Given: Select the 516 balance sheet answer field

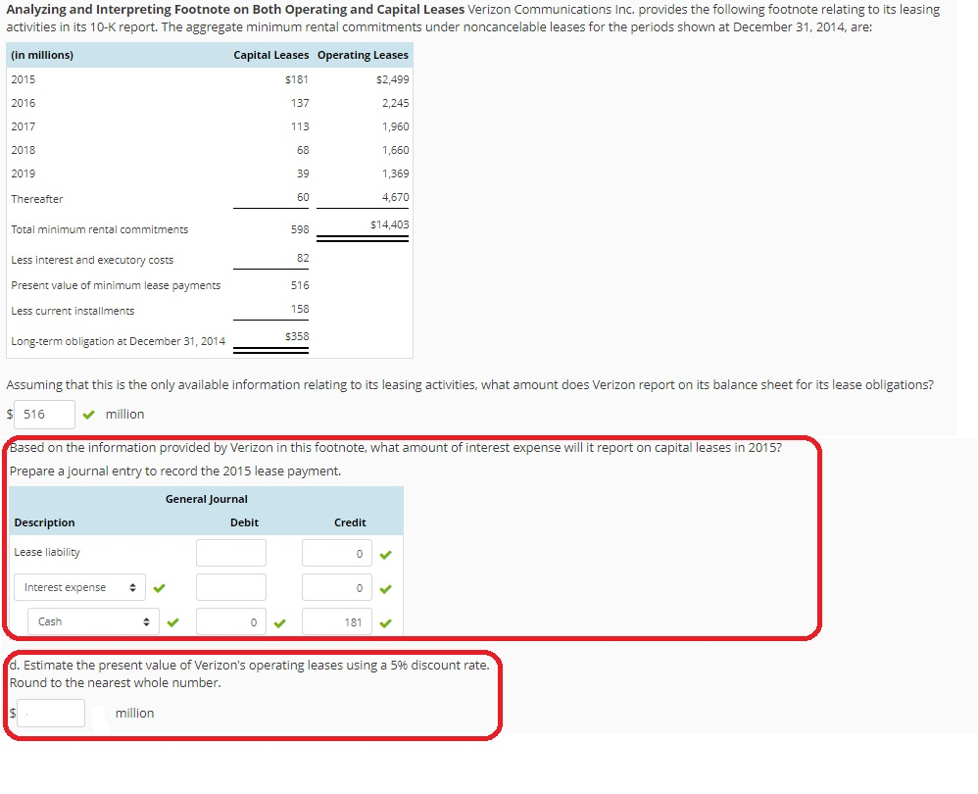Looking at the screenshot, I should click(45, 414).
